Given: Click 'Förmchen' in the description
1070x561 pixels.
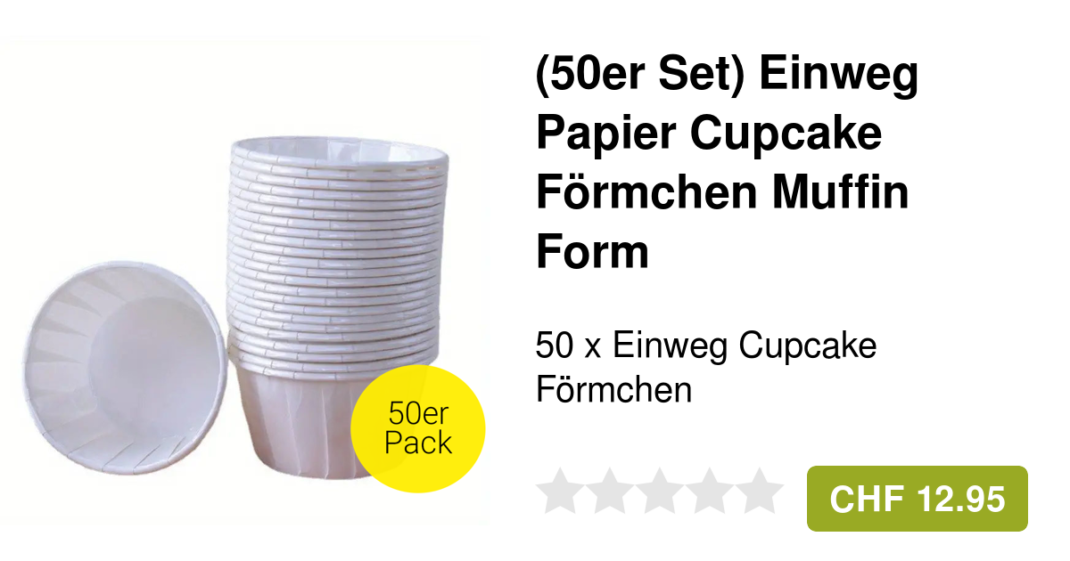Looking at the screenshot, I should point(613,390).
